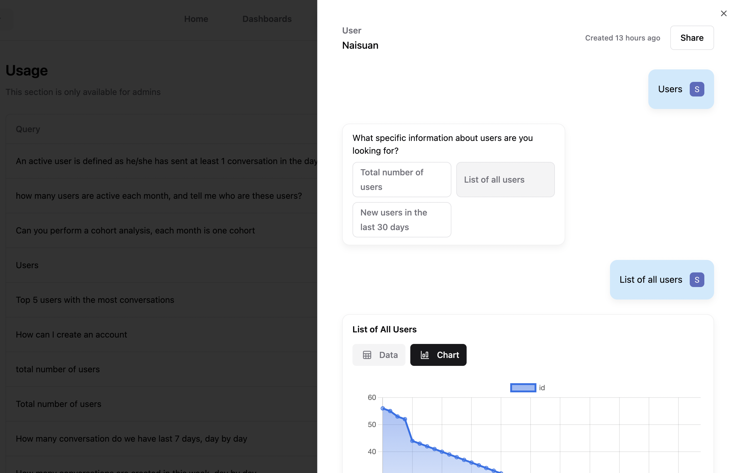The width and height of the screenshot is (736, 473).
Task: Open the "Users" query from the Usage list
Action: (x=27, y=265)
